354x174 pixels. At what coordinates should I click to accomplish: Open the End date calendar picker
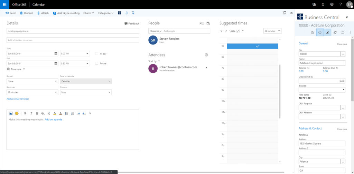tap(56, 63)
